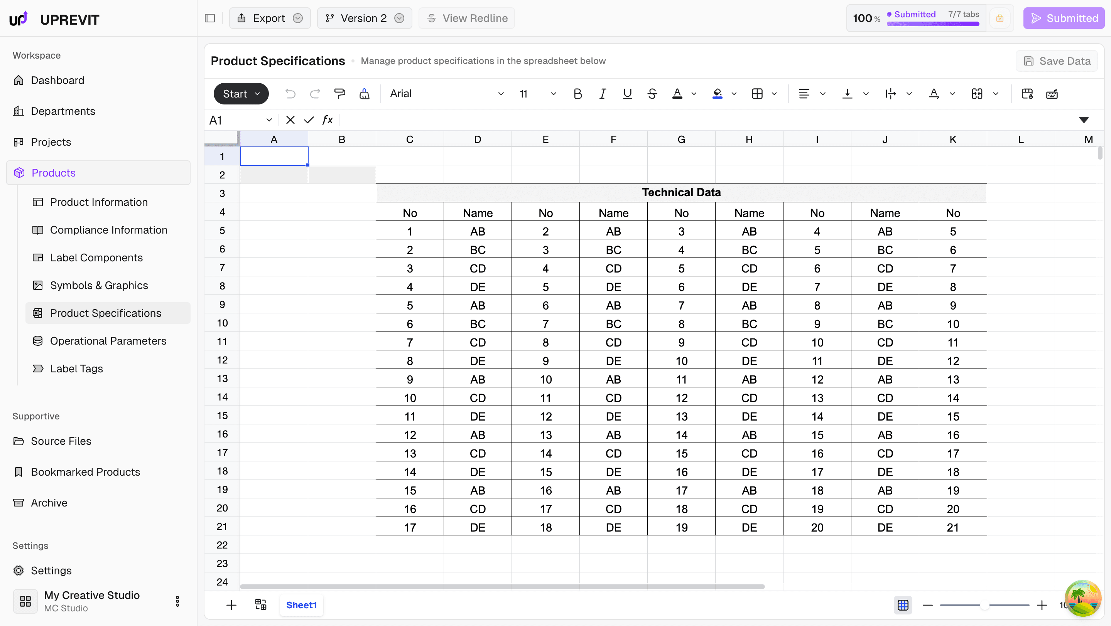Toggle strikethrough formatting

coord(652,94)
